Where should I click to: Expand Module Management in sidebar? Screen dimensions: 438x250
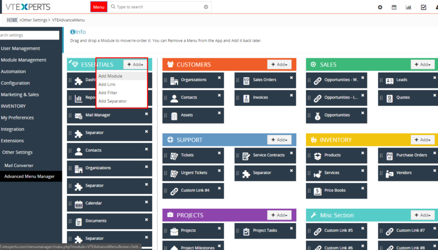pos(24,60)
